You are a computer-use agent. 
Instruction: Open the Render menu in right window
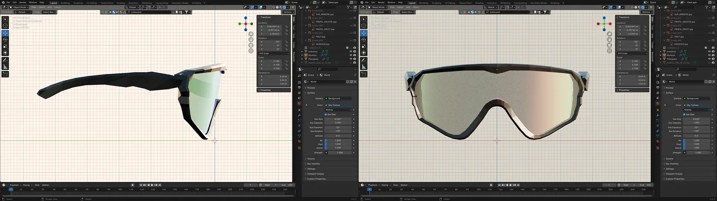tap(381, 2)
